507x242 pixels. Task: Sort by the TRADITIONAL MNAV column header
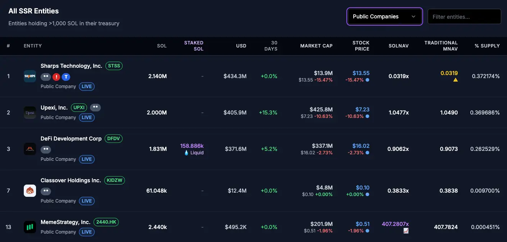coord(441,46)
